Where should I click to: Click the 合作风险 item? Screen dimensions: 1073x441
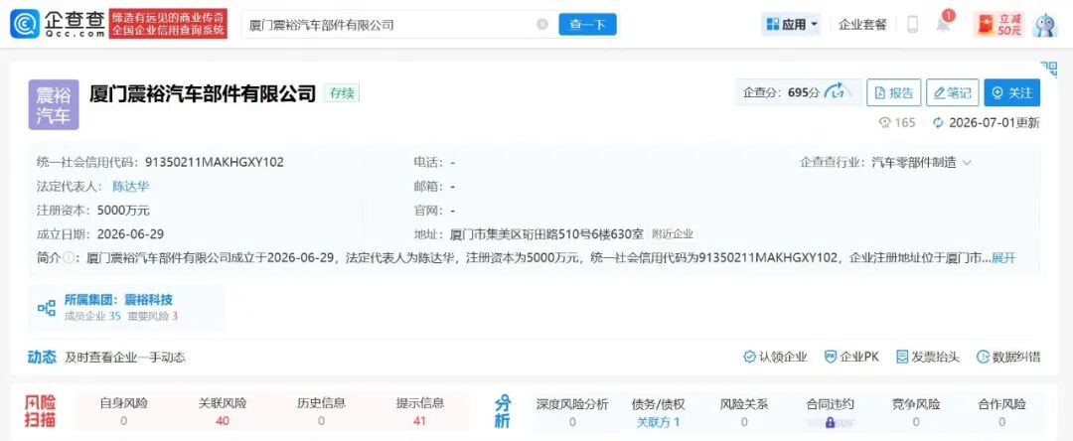pos(1001,412)
